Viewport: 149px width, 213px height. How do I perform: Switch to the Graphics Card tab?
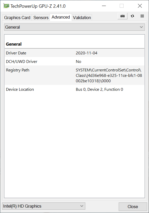tap(17, 18)
